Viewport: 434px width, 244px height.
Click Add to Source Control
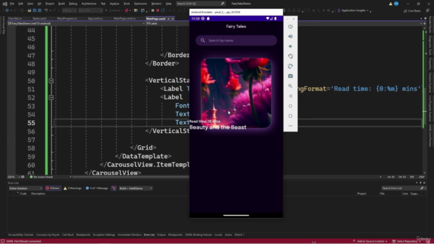pos(370,241)
